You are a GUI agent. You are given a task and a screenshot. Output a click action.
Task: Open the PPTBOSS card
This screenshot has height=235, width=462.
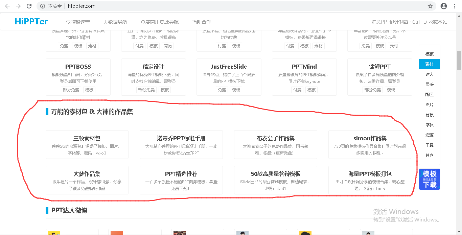[x=78, y=77]
